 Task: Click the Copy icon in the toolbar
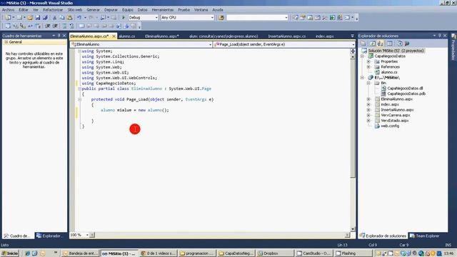(x=62, y=17)
